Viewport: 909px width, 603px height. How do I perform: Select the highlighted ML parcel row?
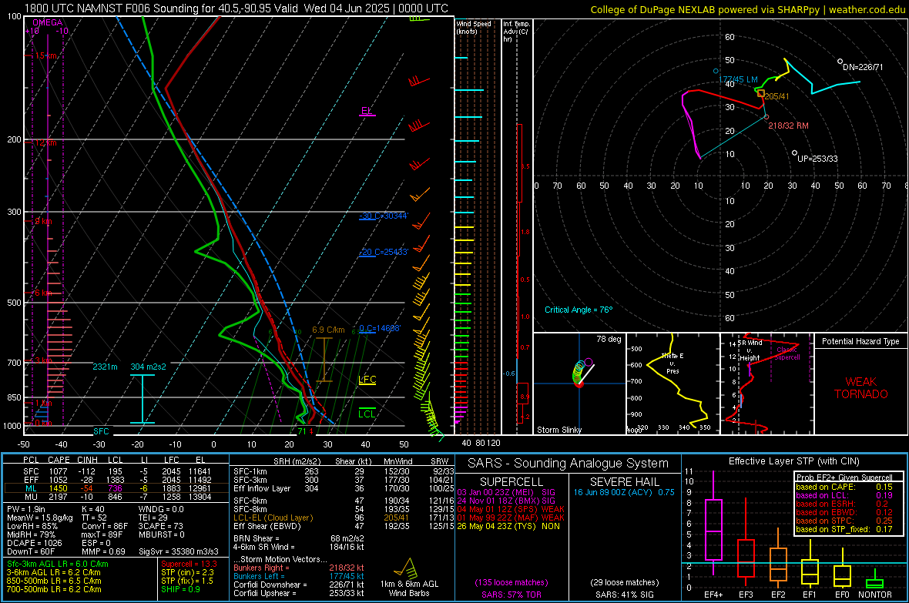click(x=116, y=488)
